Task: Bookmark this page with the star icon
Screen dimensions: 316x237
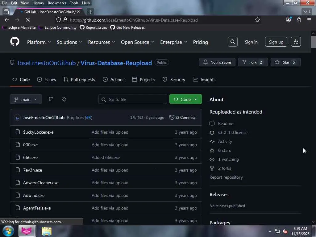Action: tap(257, 20)
